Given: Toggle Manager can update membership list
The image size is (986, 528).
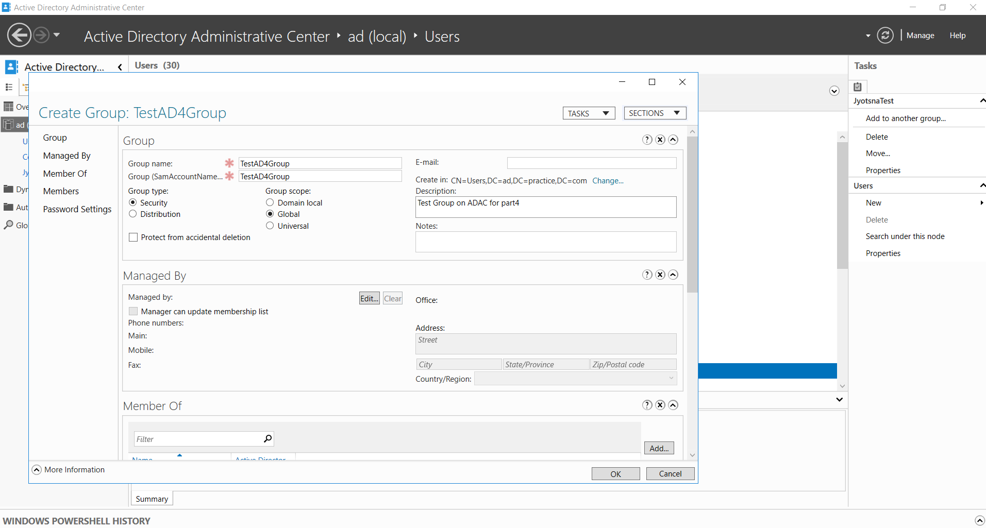Looking at the screenshot, I should pyautogui.click(x=133, y=312).
